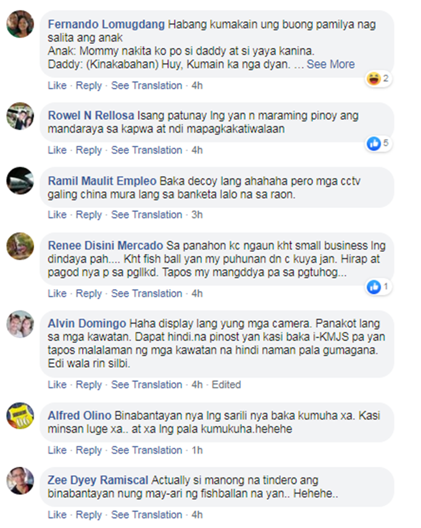Reply to Alvin Domingo's comment

pos(89,385)
